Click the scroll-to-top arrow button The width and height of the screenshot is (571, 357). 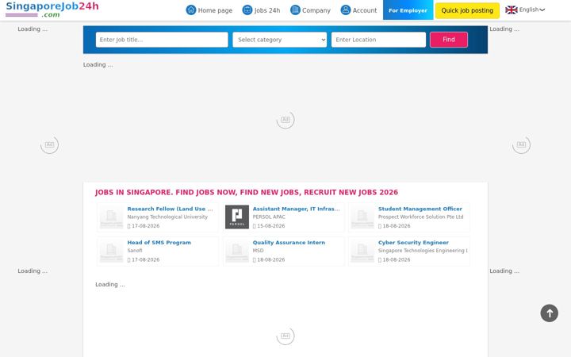coord(549,313)
